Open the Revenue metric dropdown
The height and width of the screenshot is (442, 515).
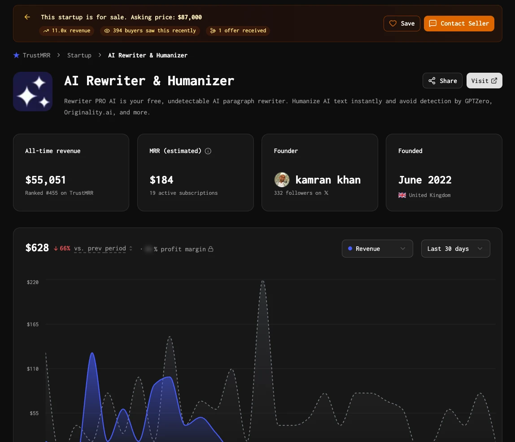tap(377, 249)
